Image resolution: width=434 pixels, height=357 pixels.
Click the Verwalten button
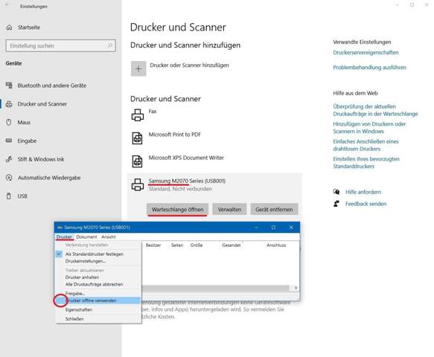tap(229, 210)
